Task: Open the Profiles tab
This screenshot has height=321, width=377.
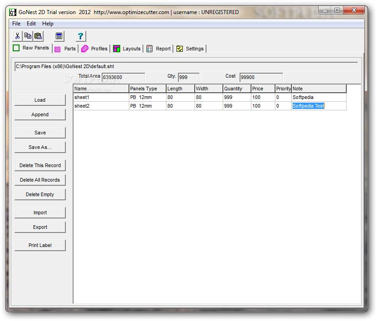Action: point(95,49)
